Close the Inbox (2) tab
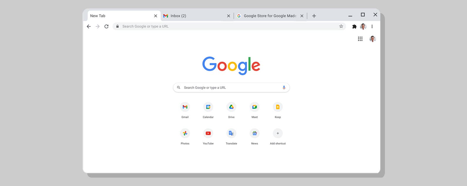 tap(229, 16)
